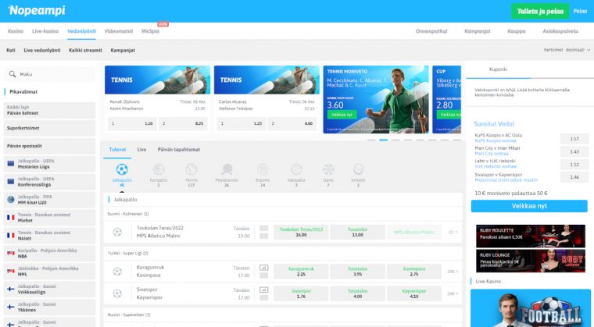
Task: Select the Koripallo basketball sport icon
Action: coord(159,169)
